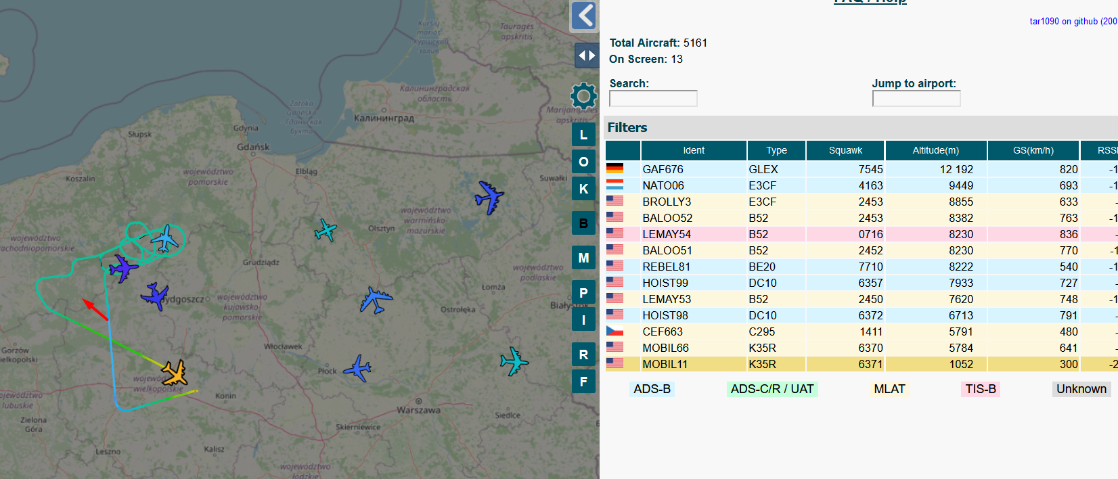Click the US flag in the MOBIL11 row
This screenshot has width=1118, height=479.
point(614,363)
